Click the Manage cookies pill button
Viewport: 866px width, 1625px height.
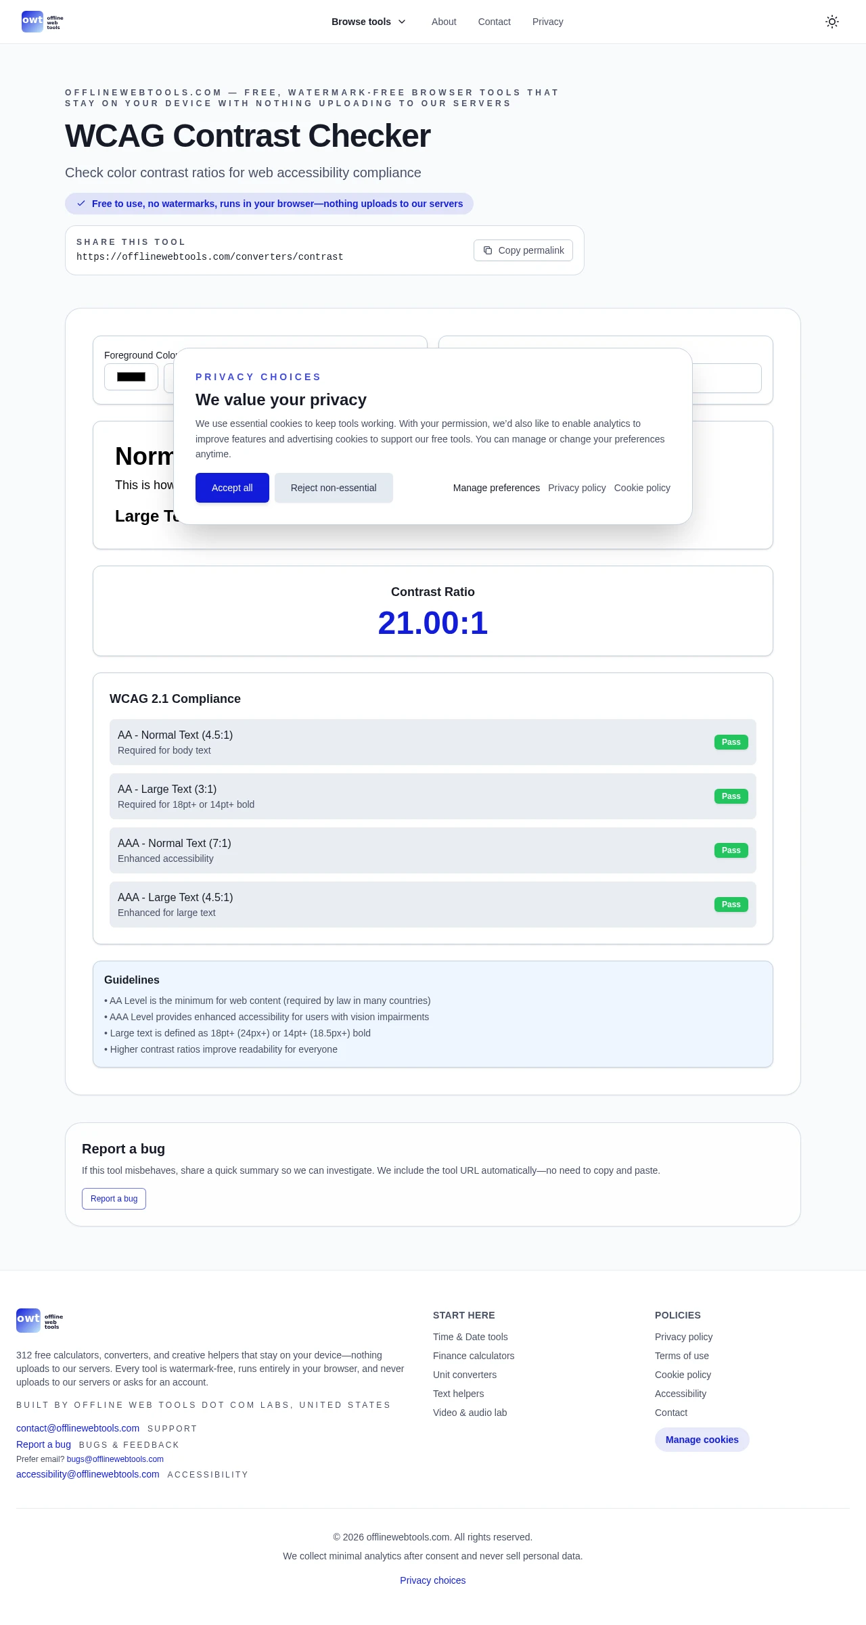point(702,1440)
